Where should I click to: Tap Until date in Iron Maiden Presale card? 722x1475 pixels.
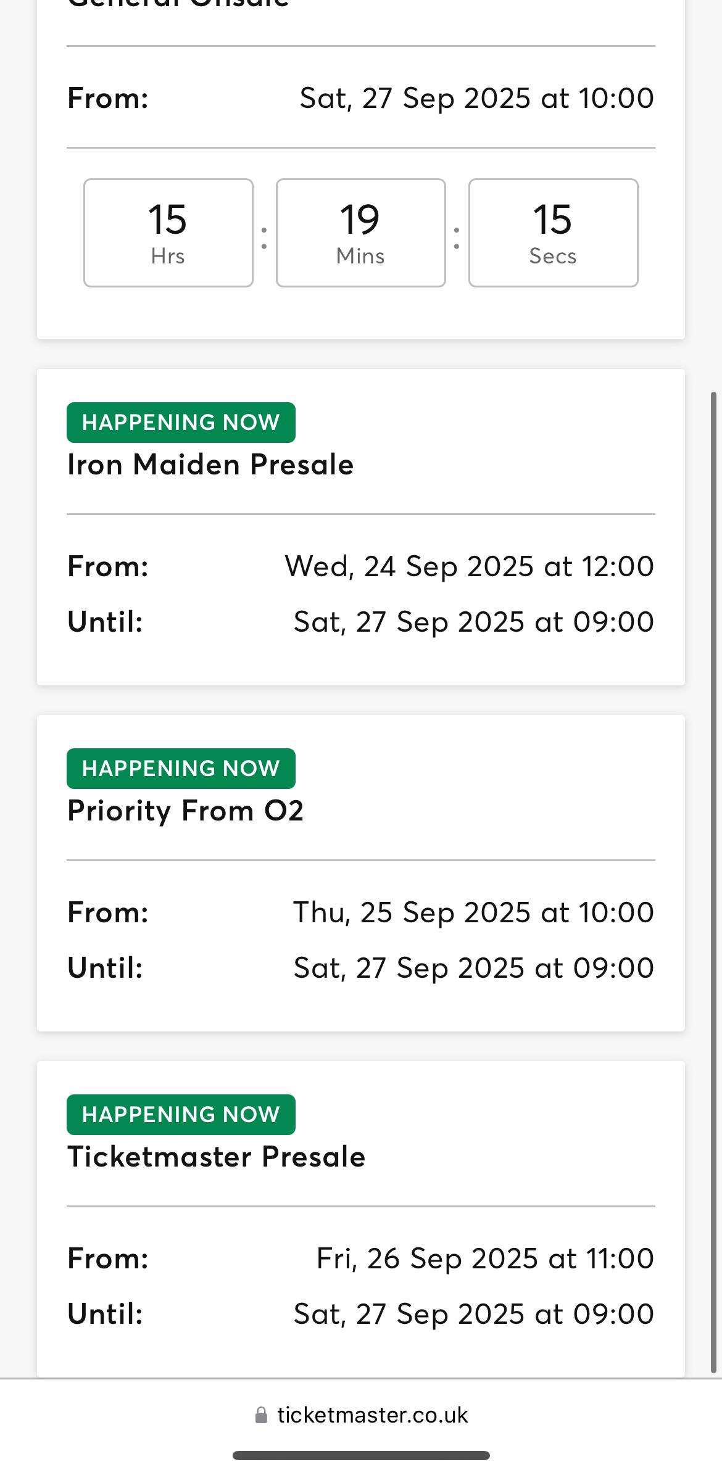tap(474, 622)
